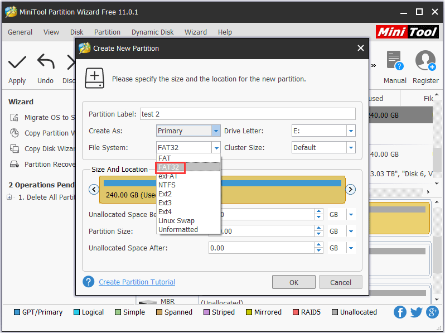This screenshot has height=333, width=445.
Task: Click the toolbar overflow double-arrow
Action: (x=374, y=66)
